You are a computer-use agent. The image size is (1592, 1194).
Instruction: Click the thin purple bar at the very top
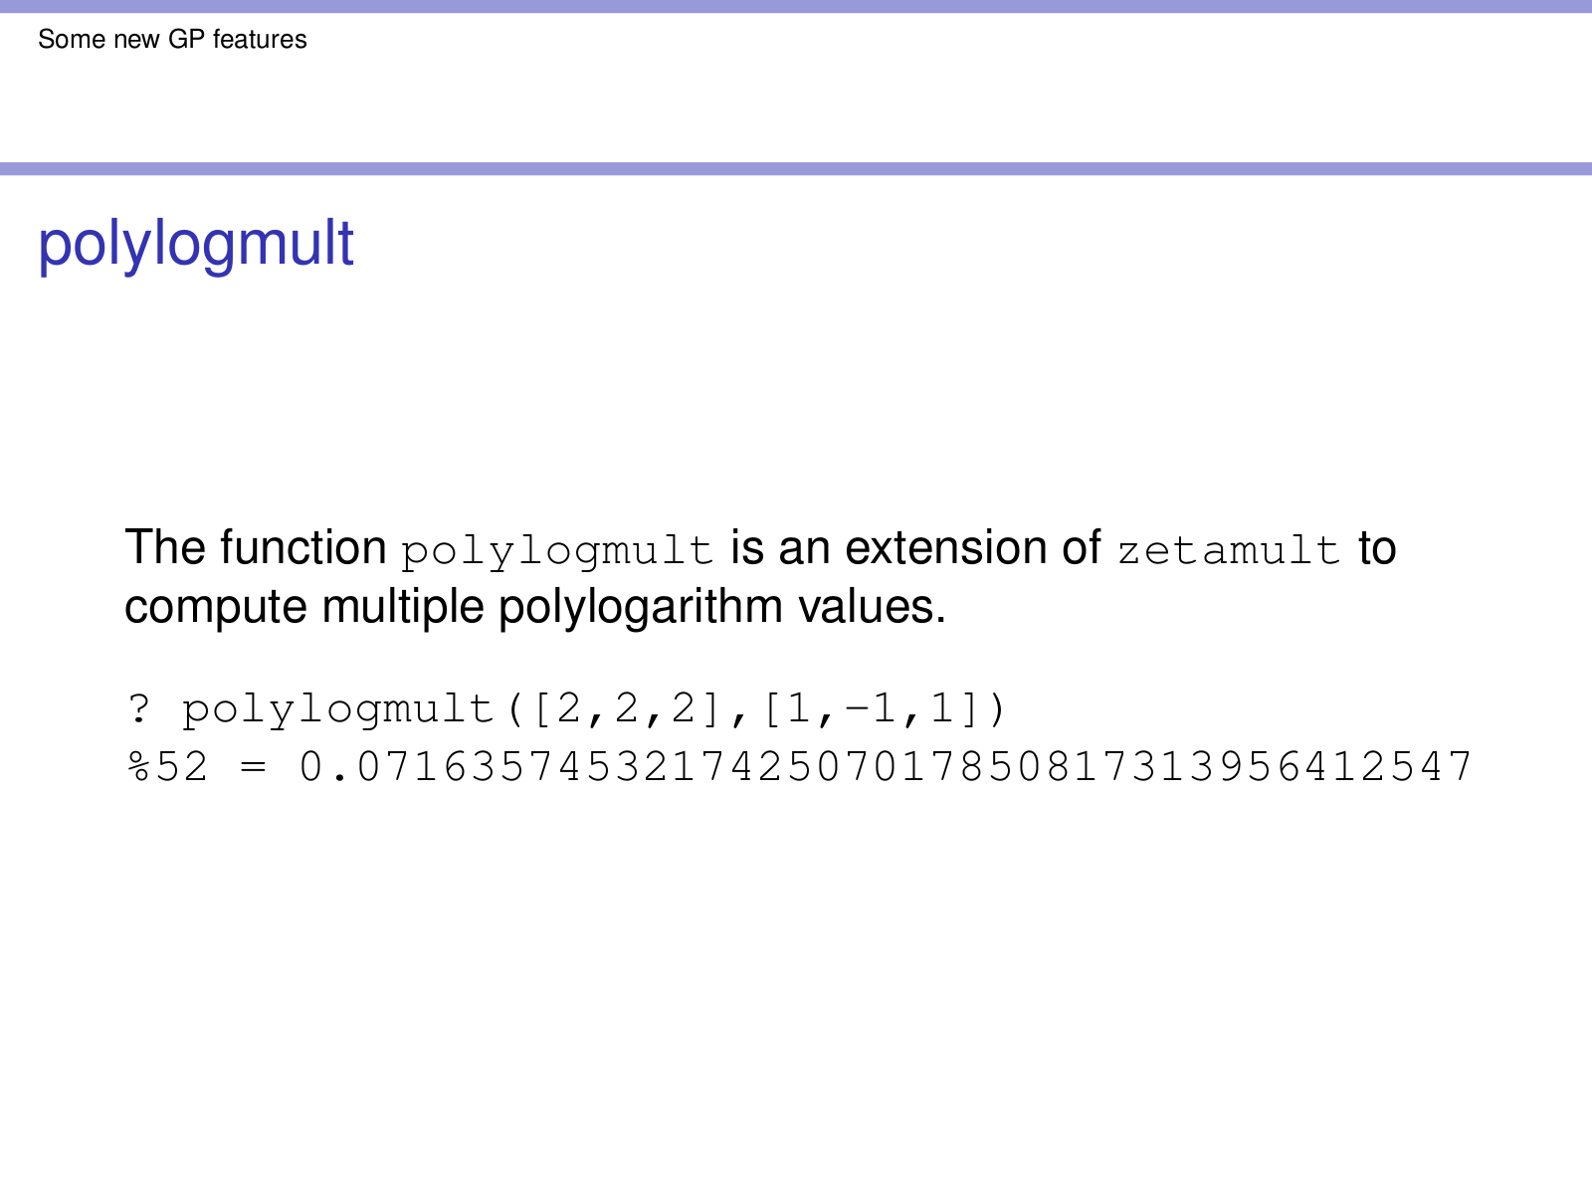click(x=796, y=6)
